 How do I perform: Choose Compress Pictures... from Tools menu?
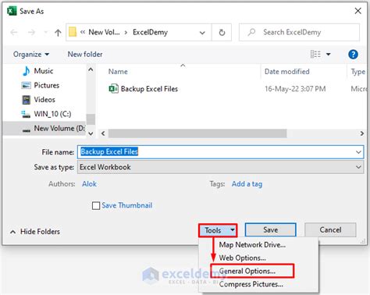click(251, 284)
